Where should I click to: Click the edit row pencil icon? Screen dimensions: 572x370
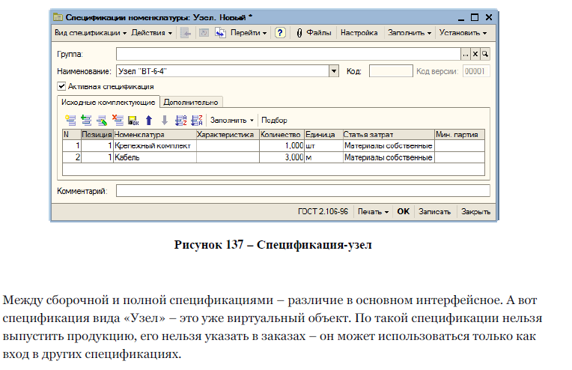(102, 120)
